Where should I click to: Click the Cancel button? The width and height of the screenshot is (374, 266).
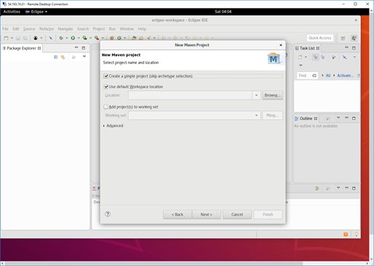237,214
